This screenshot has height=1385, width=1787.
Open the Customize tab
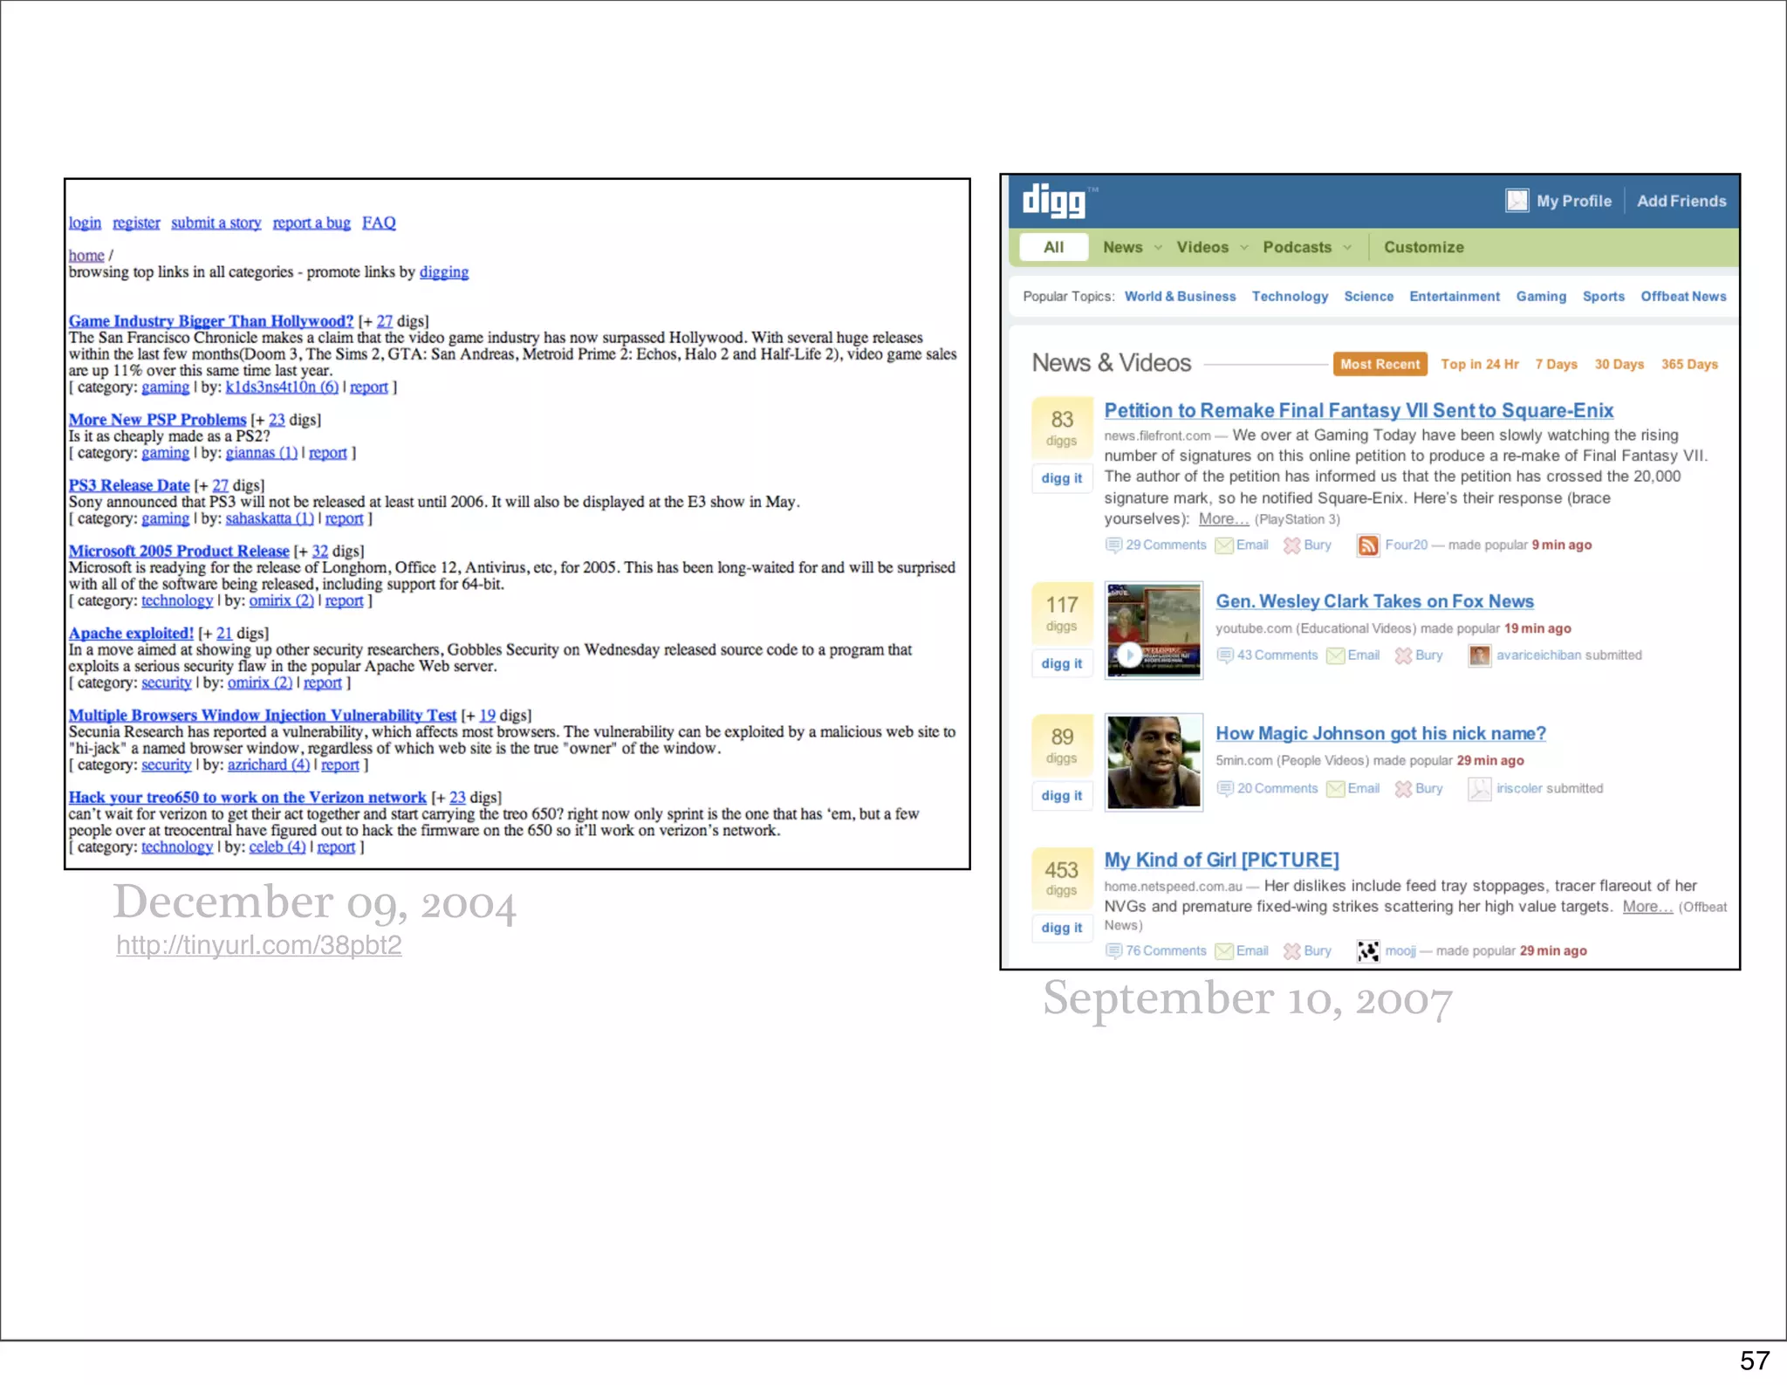click(1424, 247)
